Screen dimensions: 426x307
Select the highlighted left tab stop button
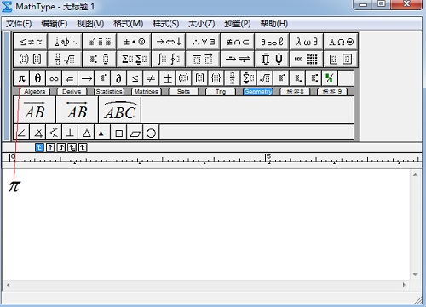pos(39,147)
